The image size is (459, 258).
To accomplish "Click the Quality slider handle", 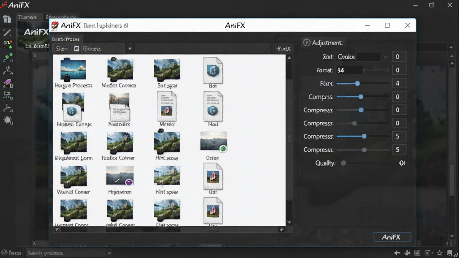I will tap(343, 163).
